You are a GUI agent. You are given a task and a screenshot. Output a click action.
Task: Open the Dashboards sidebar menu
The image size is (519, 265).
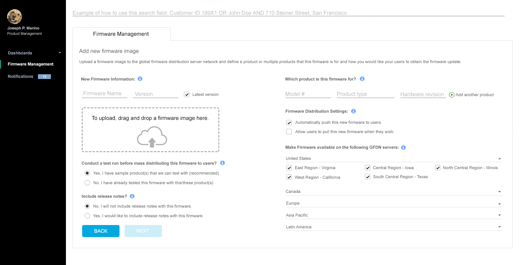pos(34,53)
